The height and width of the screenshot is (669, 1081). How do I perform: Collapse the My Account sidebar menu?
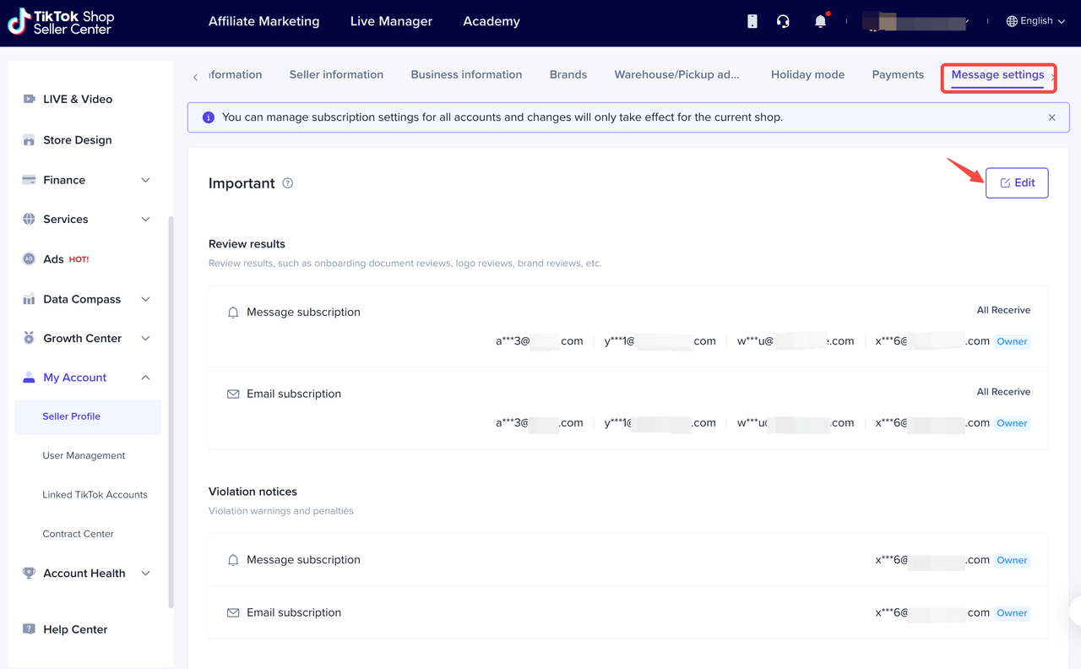pos(145,378)
